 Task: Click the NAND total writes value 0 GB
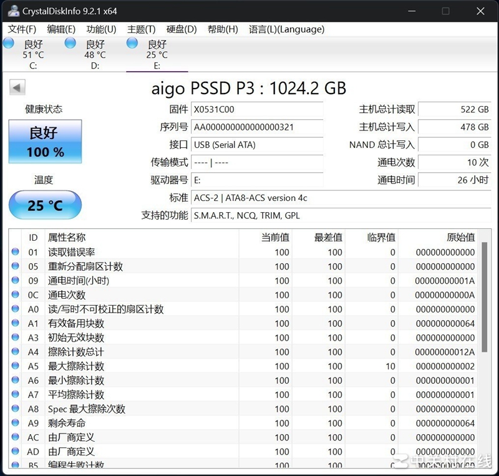point(455,145)
